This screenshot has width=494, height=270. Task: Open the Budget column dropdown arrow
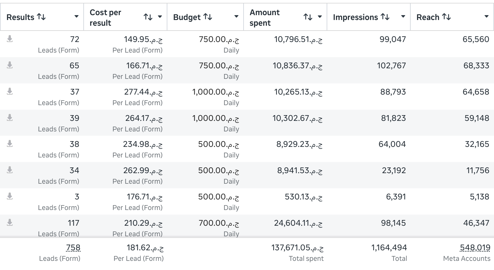point(236,17)
